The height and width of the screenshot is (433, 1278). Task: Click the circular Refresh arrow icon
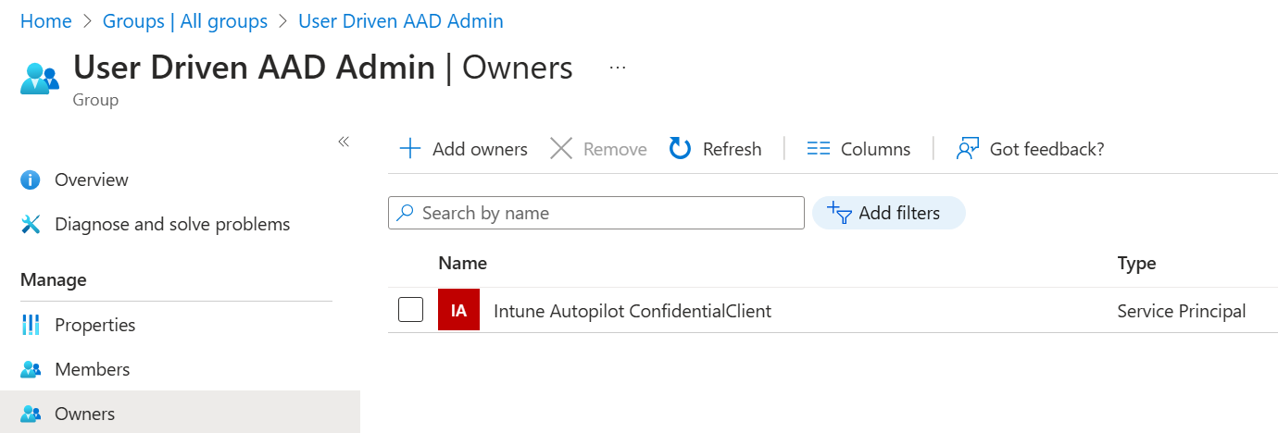coord(681,149)
